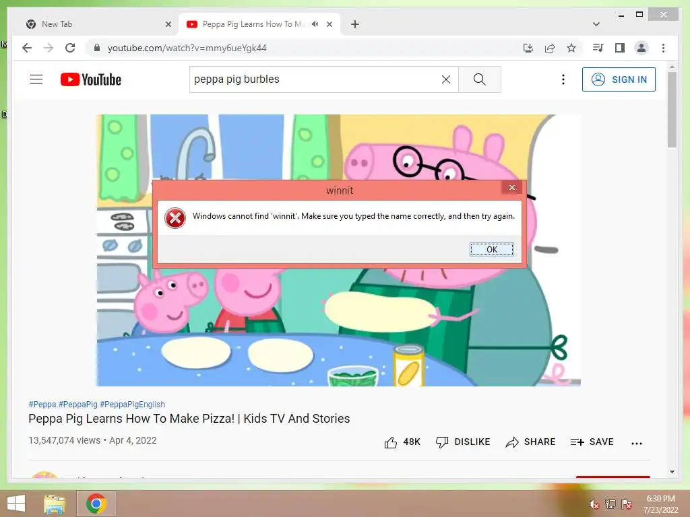Go back with Chrome's back arrow
This screenshot has height=517, width=690.
pos(27,48)
